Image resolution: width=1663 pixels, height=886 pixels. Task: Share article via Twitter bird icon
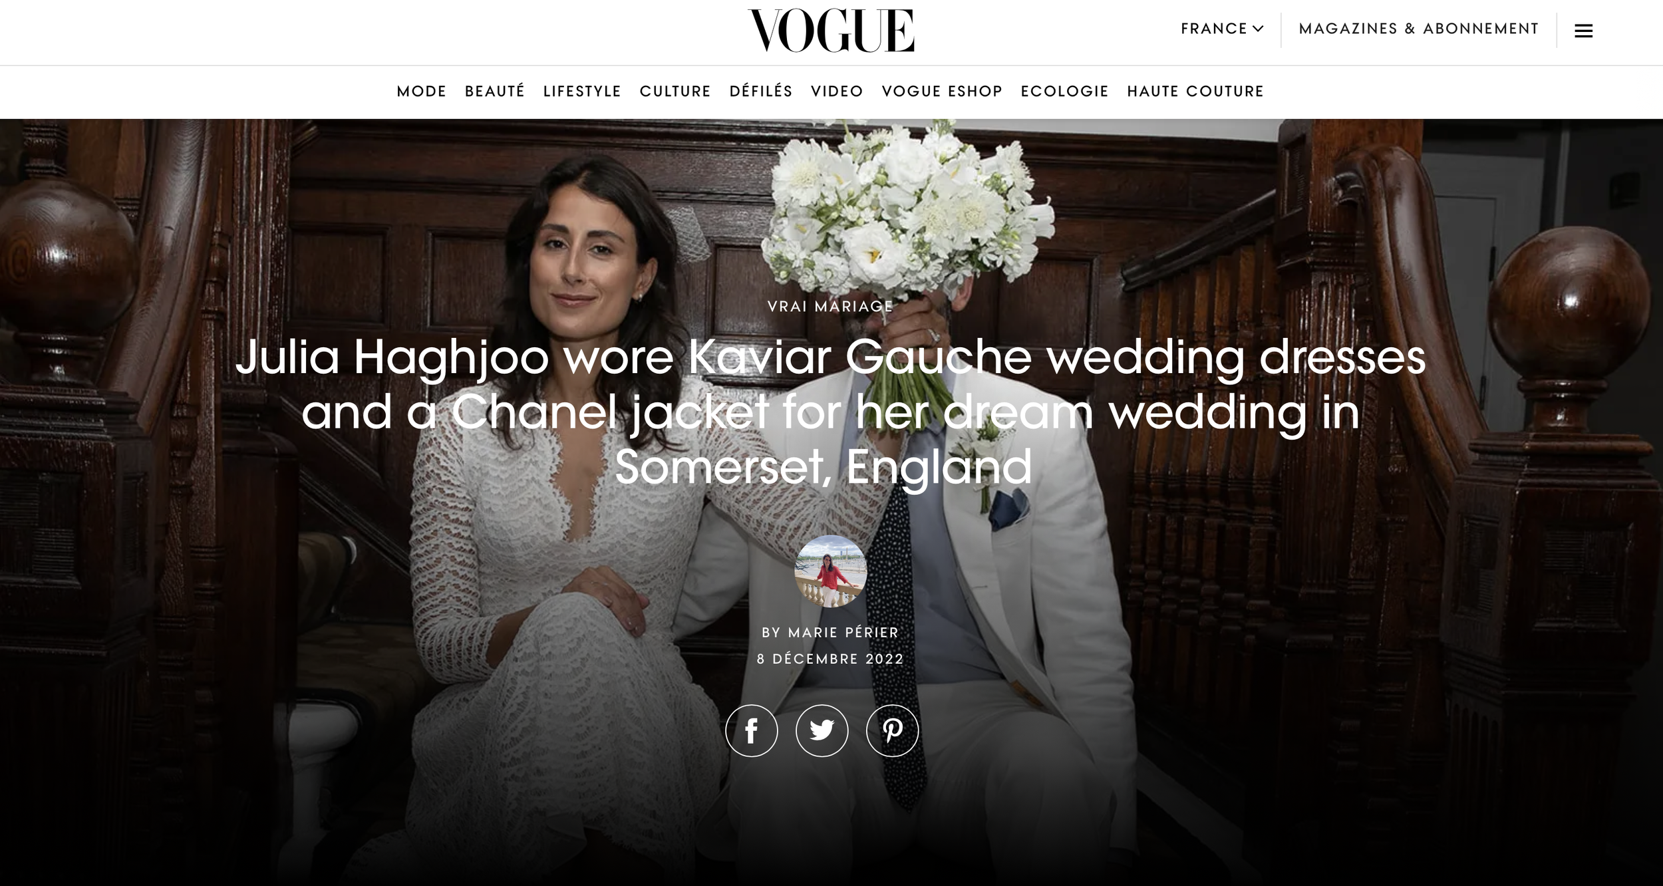click(x=822, y=730)
